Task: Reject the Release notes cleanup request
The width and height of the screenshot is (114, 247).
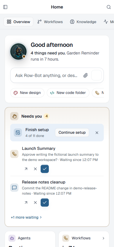Action: tap(35, 203)
